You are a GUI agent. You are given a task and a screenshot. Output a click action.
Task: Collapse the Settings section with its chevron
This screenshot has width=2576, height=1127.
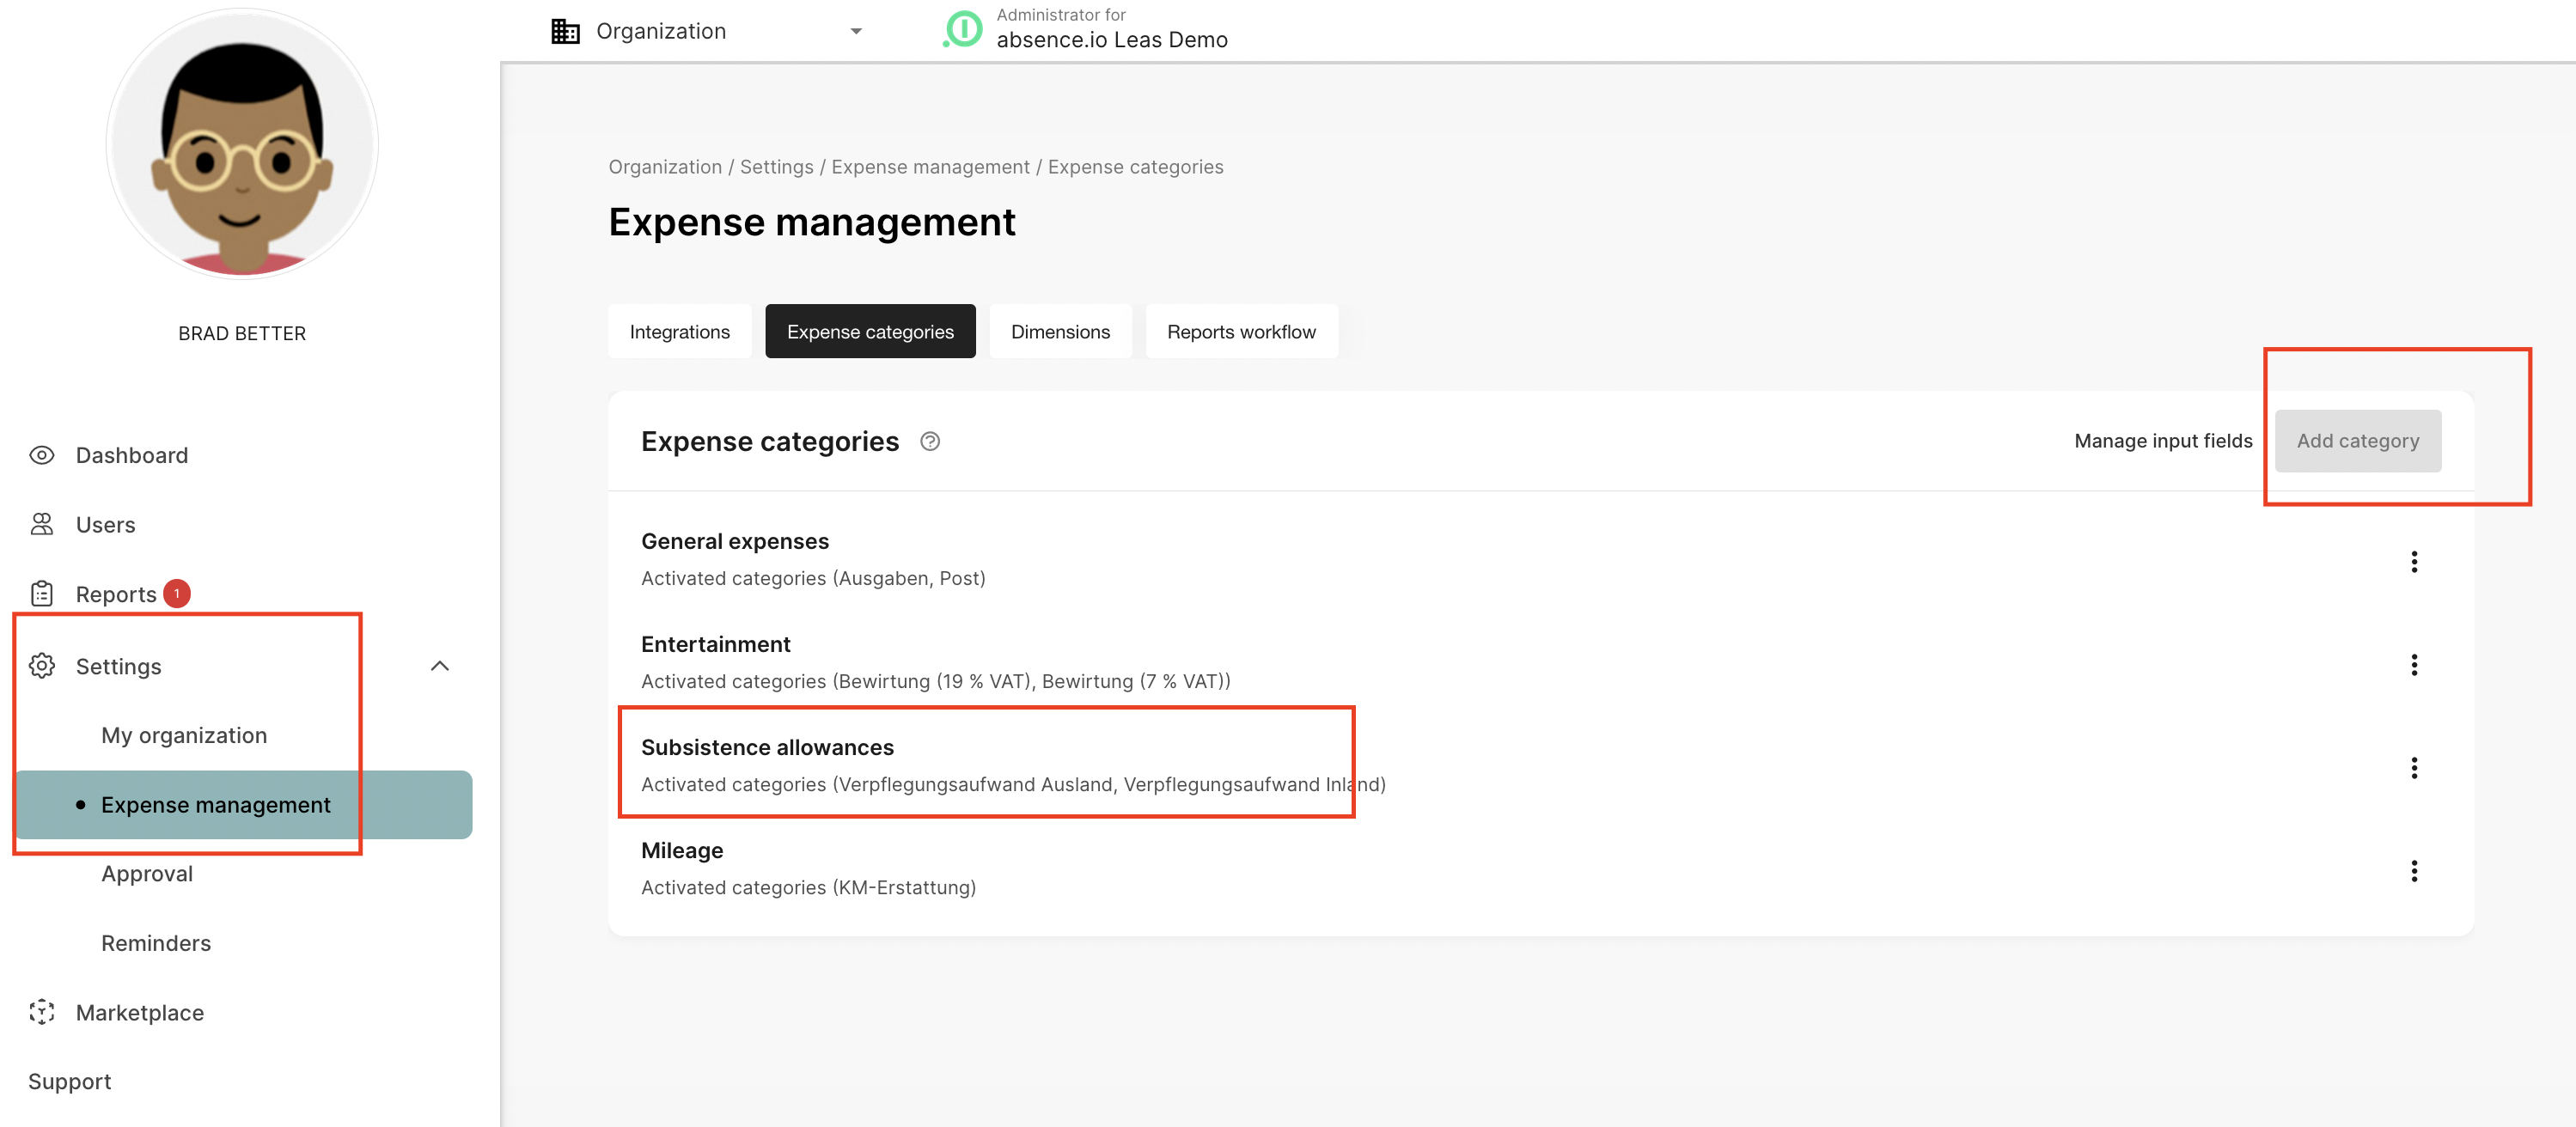[439, 666]
